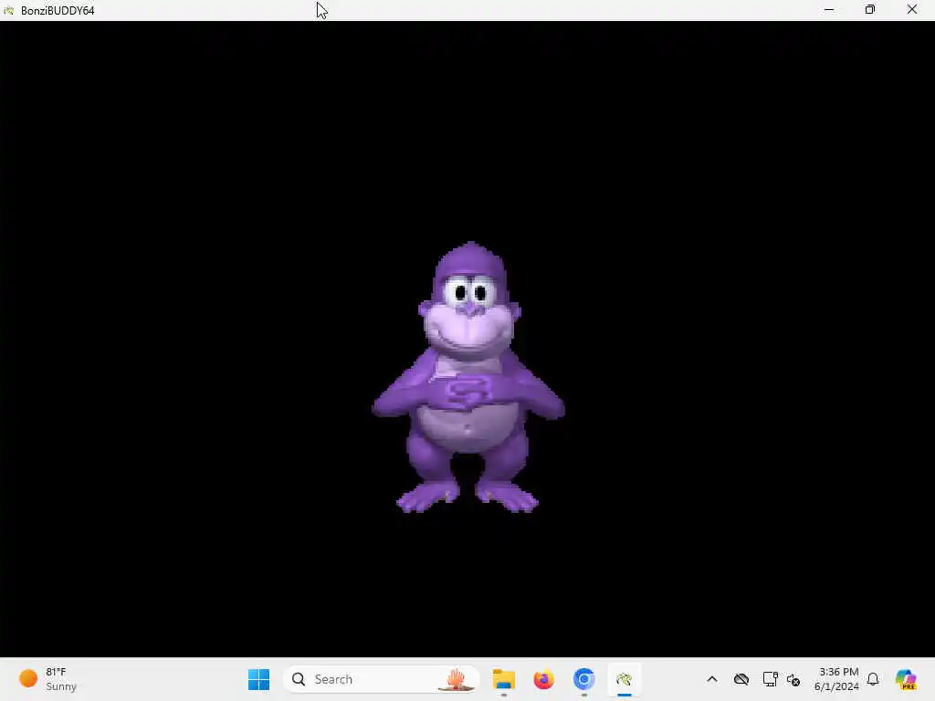
Task: Launch Firefox from the taskbar
Action: click(544, 679)
